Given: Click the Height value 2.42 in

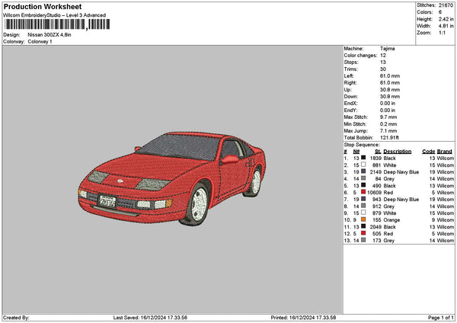Looking at the screenshot, I should (x=446, y=19).
